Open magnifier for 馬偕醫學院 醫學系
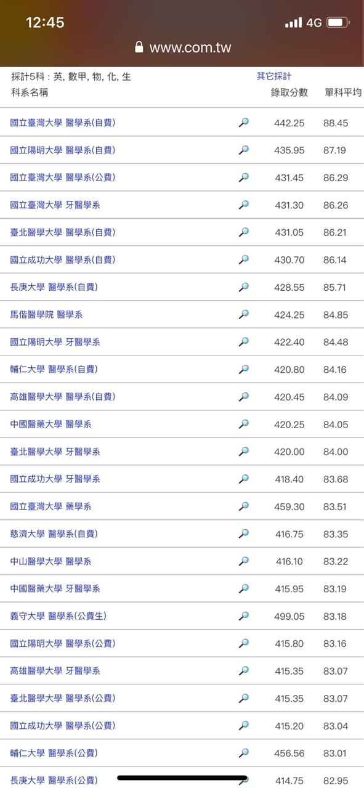 tap(244, 314)
